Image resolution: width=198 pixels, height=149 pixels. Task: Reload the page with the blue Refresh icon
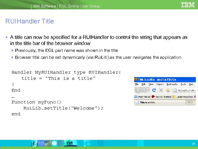tap(154, 90)
